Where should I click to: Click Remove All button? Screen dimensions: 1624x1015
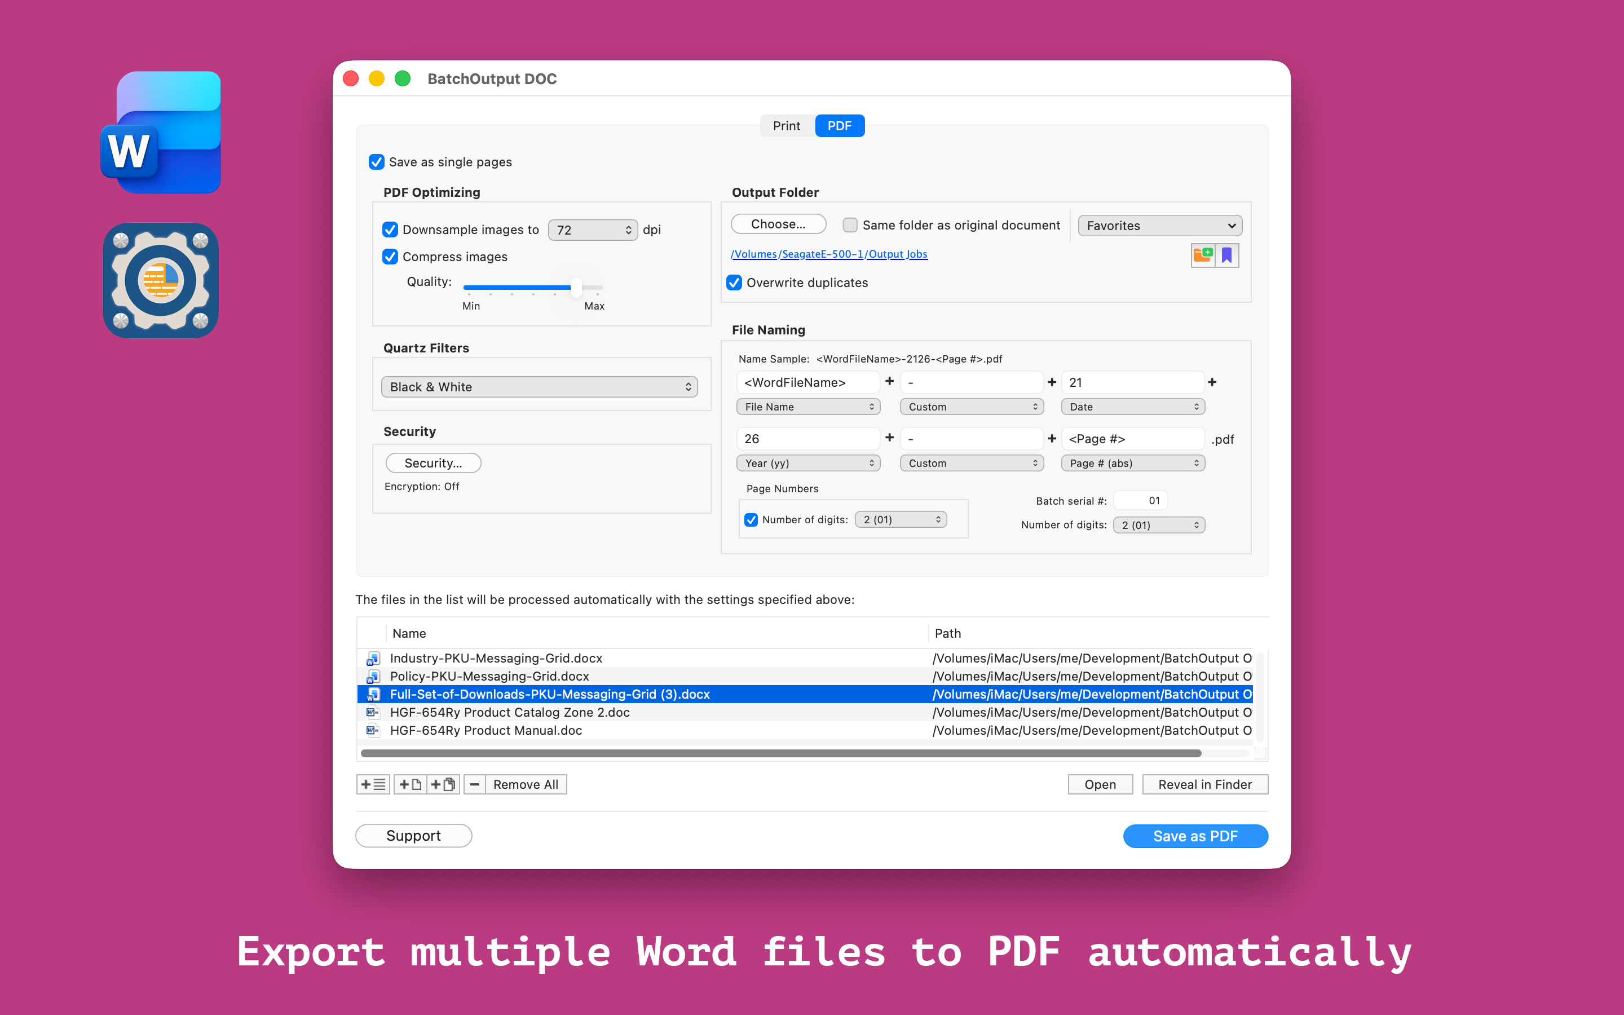pyautogui.click(x=526, y=784)
